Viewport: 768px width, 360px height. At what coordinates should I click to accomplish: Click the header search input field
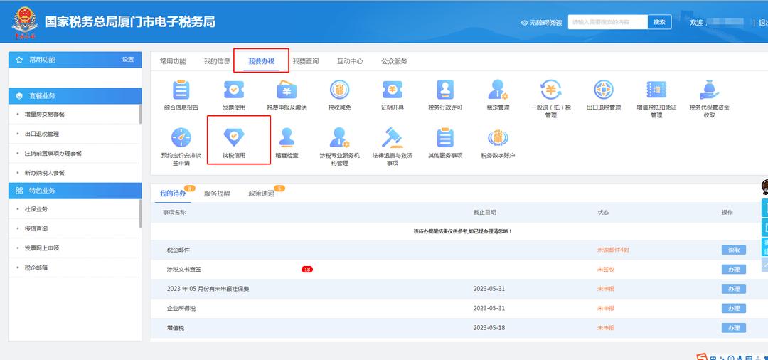tap(608, 22)
